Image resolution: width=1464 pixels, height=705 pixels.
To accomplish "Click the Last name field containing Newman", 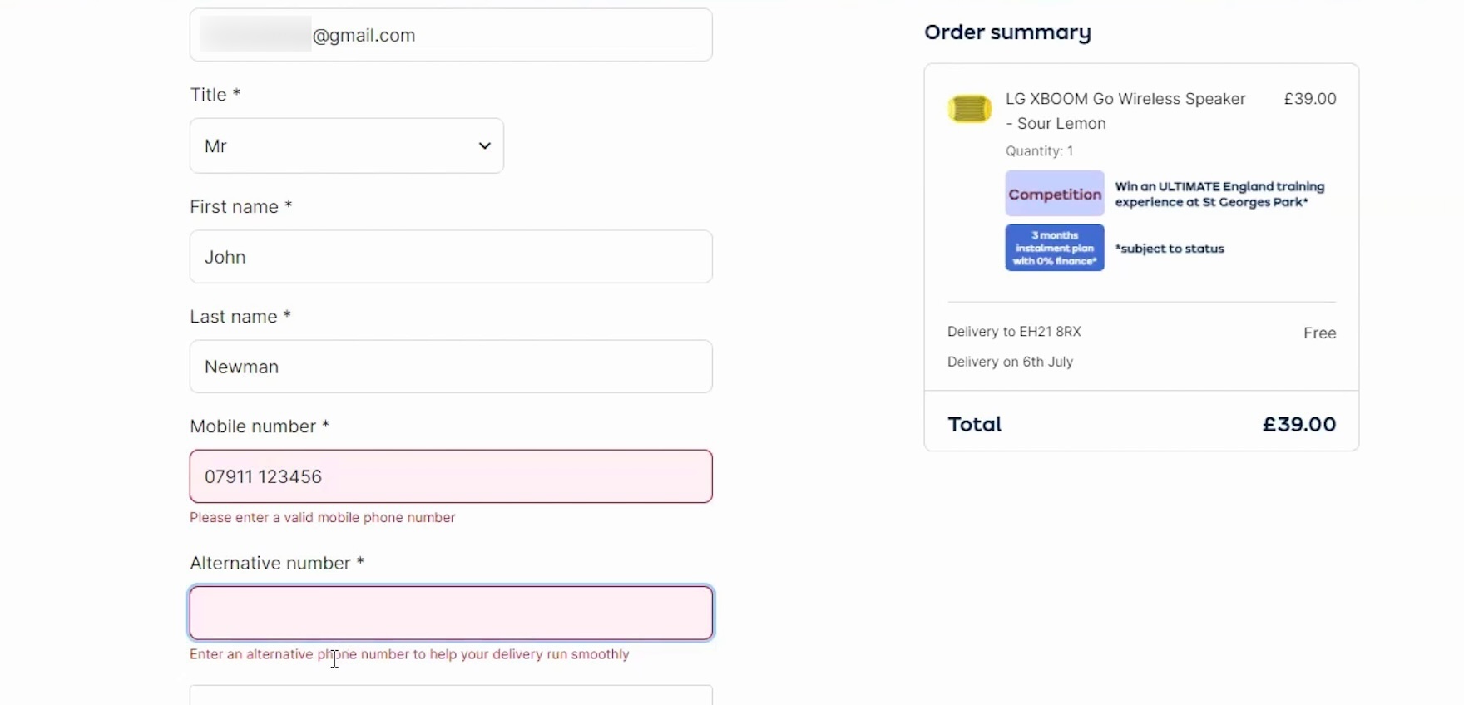I will (x=451, y=367).
